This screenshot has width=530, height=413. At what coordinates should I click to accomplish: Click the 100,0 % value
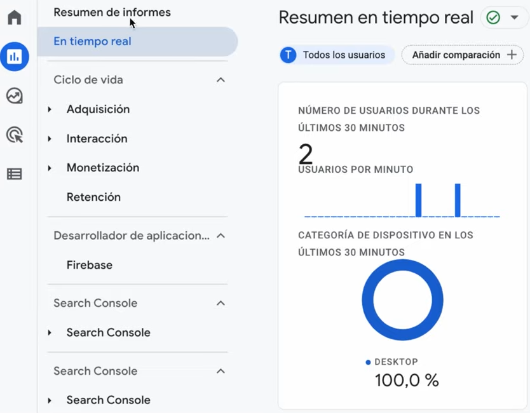point(407,380)
